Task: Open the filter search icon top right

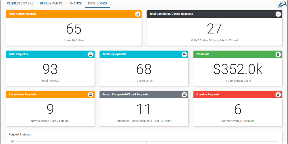Action: (283, 4)
